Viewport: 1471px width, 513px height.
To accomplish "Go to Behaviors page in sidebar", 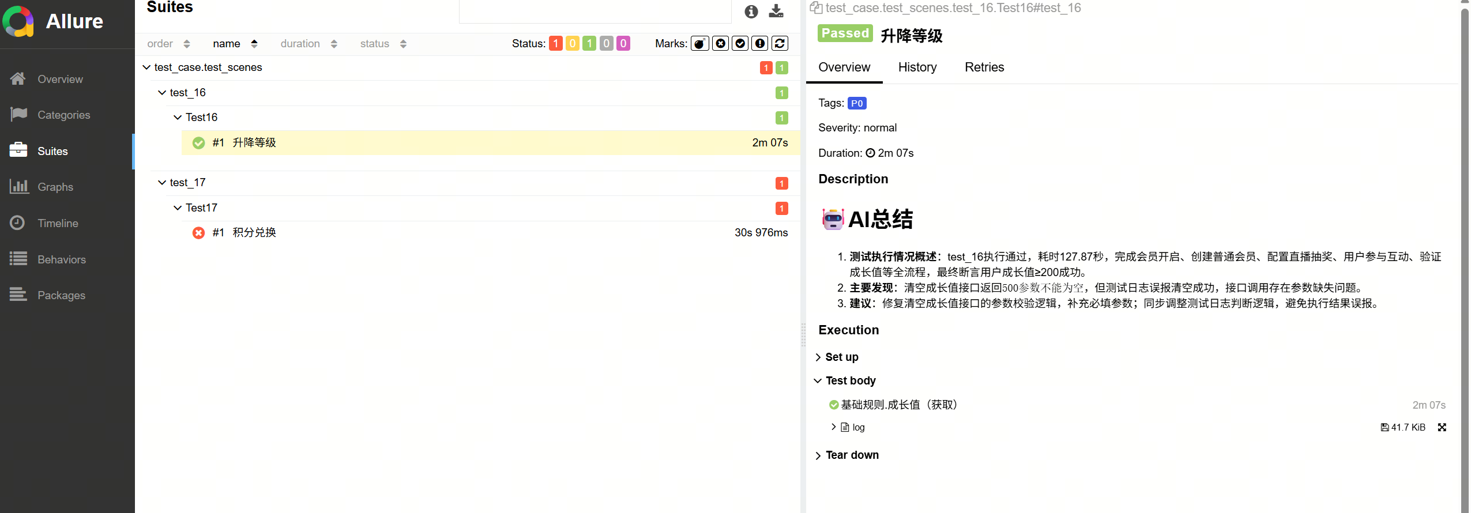I will click(61, 259).
